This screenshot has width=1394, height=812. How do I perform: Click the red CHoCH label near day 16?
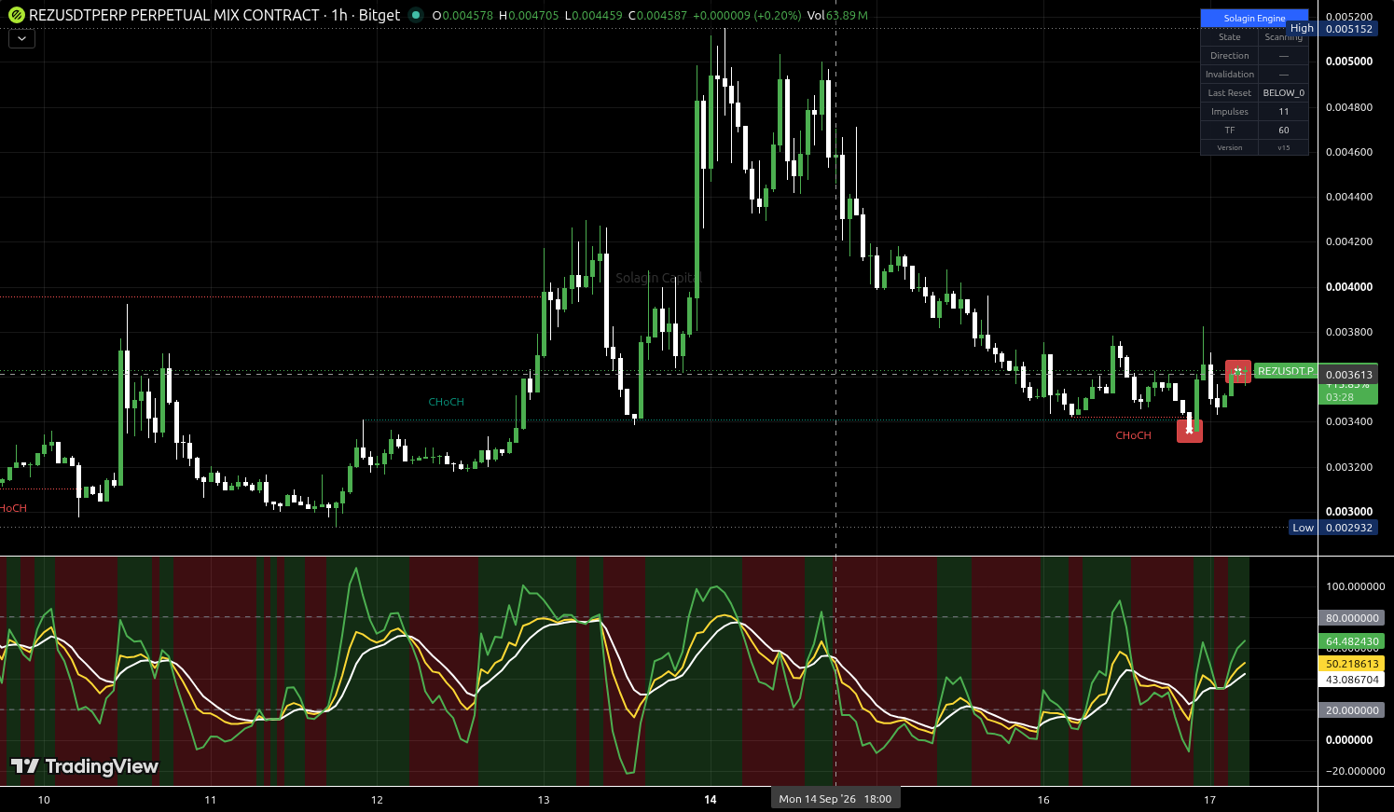(1133, 435)
